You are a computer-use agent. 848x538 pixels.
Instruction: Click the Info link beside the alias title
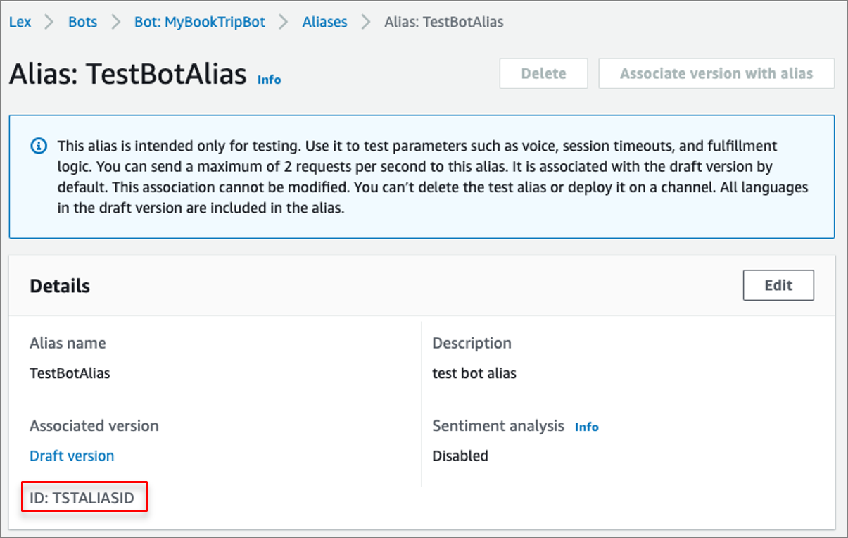(269, 80)
